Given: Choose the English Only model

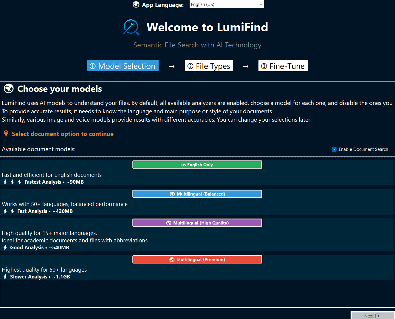Looking at the screenshot, I should tap(197, 165).
